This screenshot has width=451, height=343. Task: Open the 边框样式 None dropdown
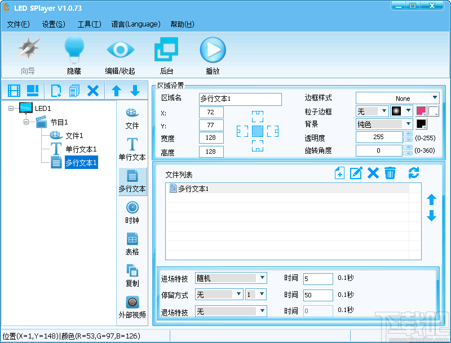click(398, 97)
